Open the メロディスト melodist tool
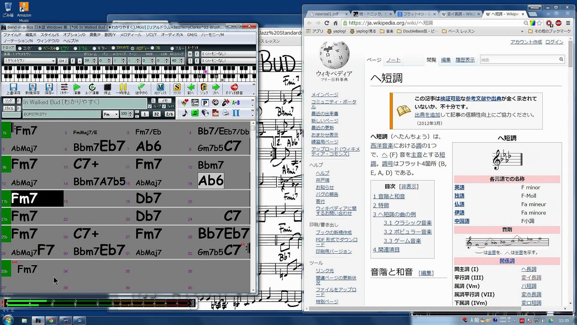 pyautogui.click(x=160, y=89)
